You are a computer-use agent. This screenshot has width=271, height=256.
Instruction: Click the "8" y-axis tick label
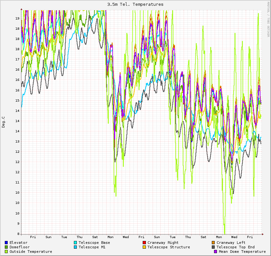click(x=18, y=234)
